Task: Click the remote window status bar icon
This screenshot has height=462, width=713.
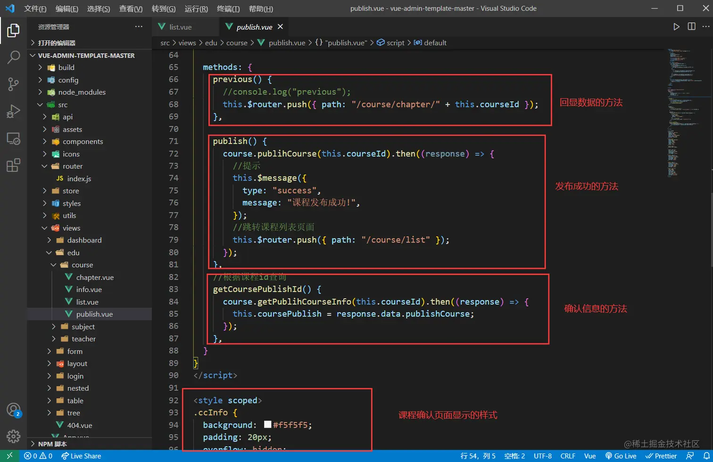Action: click(9, 456)
